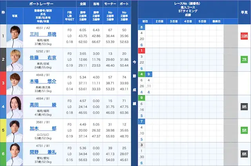Viewport: 251px width, 166px height.
Task: Click green race number 4 cell for lane 3
Action: (142, 74)
